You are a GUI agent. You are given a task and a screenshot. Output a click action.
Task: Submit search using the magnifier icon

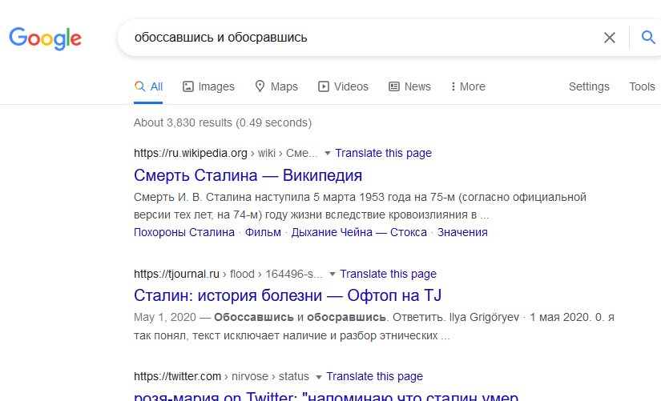(648, 38)
